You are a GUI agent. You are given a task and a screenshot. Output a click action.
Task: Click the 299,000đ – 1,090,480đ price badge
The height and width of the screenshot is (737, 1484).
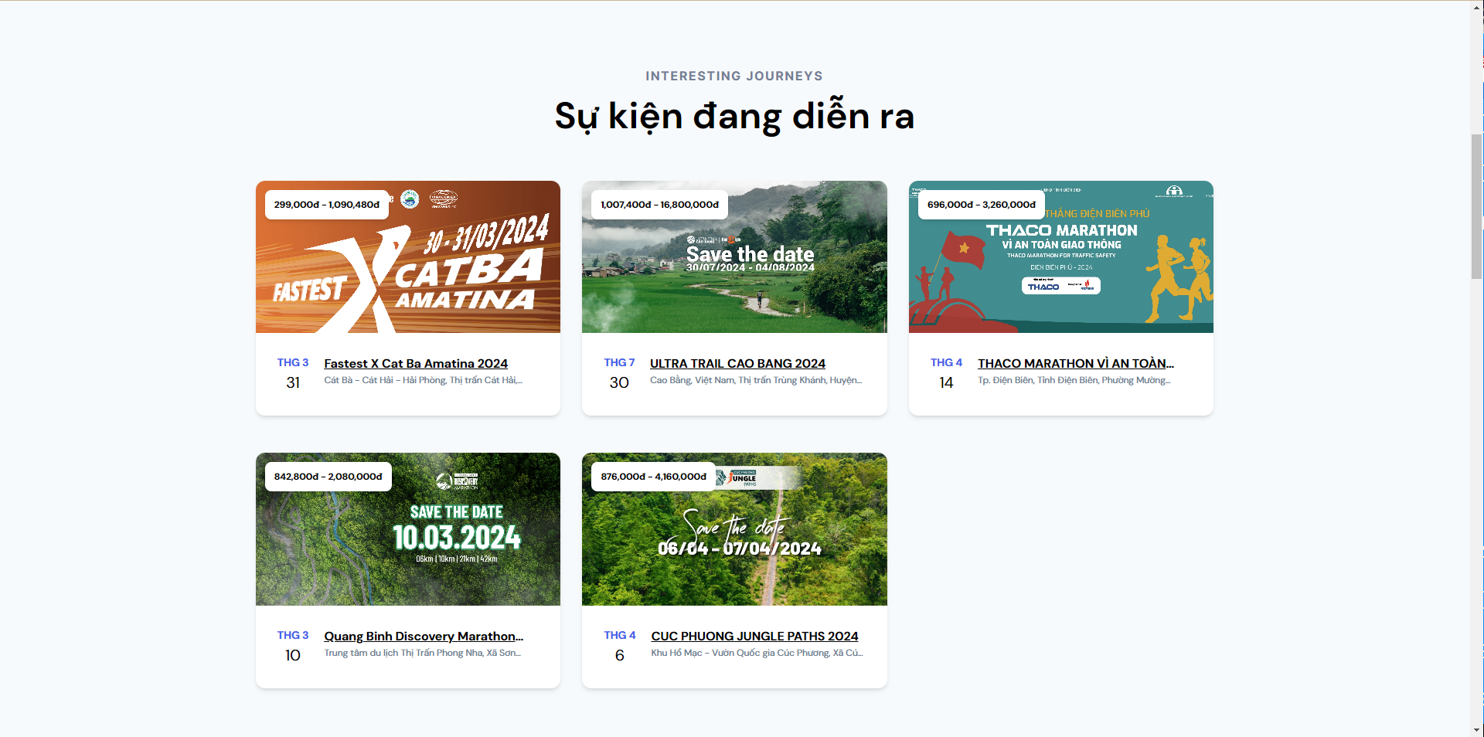click(x=327, y=205)
